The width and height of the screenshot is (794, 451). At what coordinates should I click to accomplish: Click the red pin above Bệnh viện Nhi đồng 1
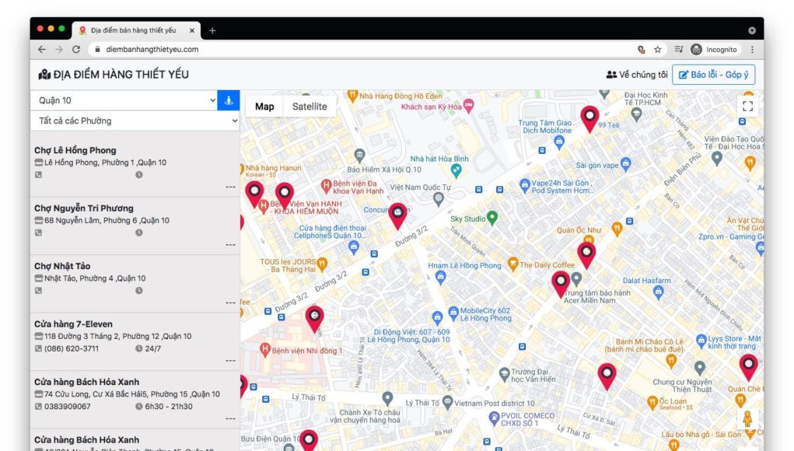click(x=314, y=319)
